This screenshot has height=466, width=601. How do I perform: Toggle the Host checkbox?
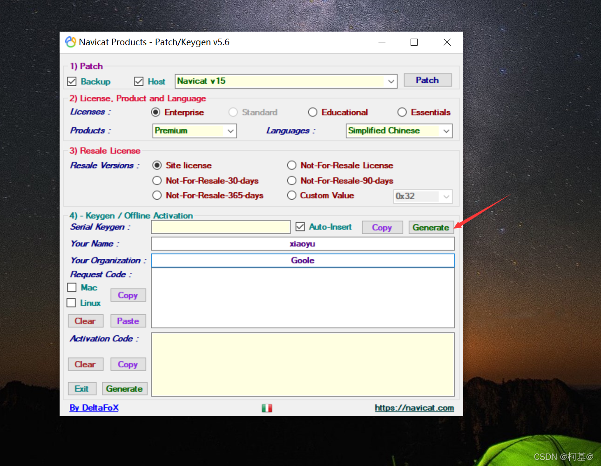tap(139, 81)
